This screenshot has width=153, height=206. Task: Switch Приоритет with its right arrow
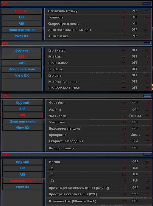pos(147,135)
